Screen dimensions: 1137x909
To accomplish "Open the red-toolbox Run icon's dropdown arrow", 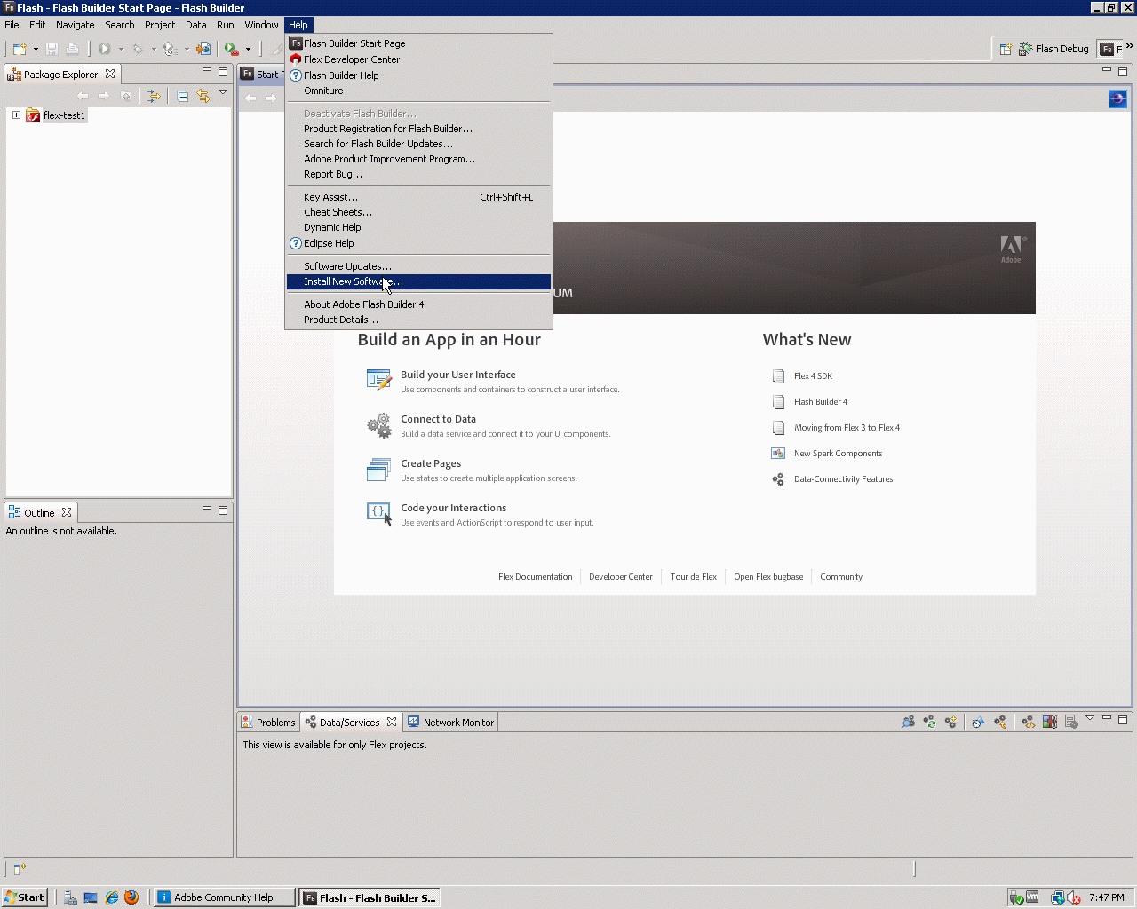I will [x=248, y=50].
